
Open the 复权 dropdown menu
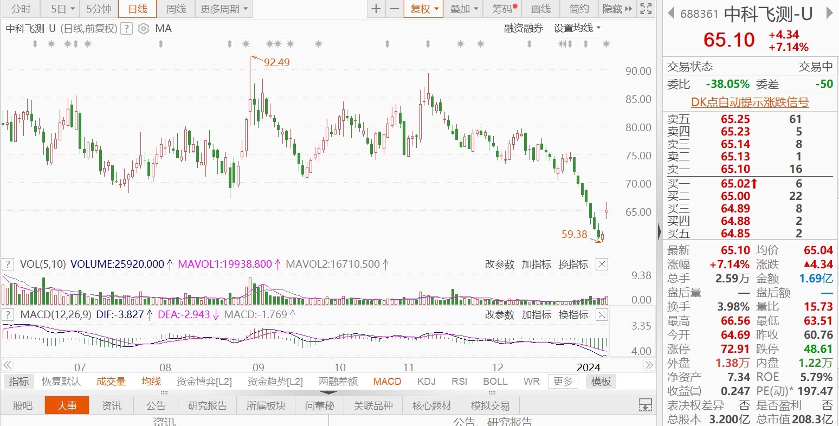pyautogui.click(x=424, y=9)
